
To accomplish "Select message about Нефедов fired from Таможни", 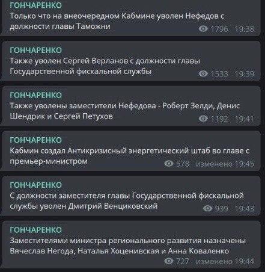I will coord(130,18).
